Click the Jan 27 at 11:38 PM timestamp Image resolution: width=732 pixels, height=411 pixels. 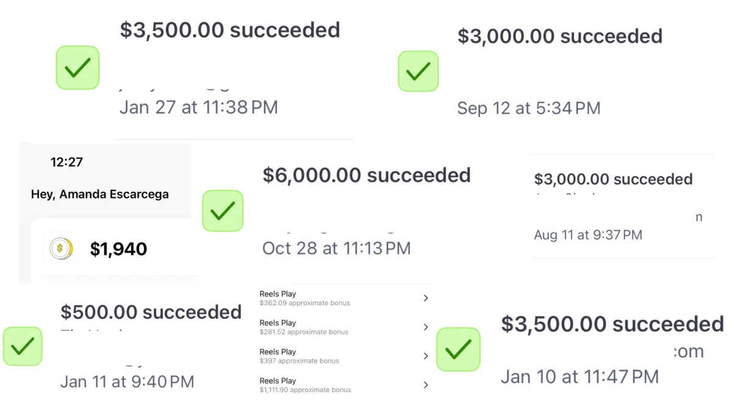pyautogui.click(x=198, y=108)
